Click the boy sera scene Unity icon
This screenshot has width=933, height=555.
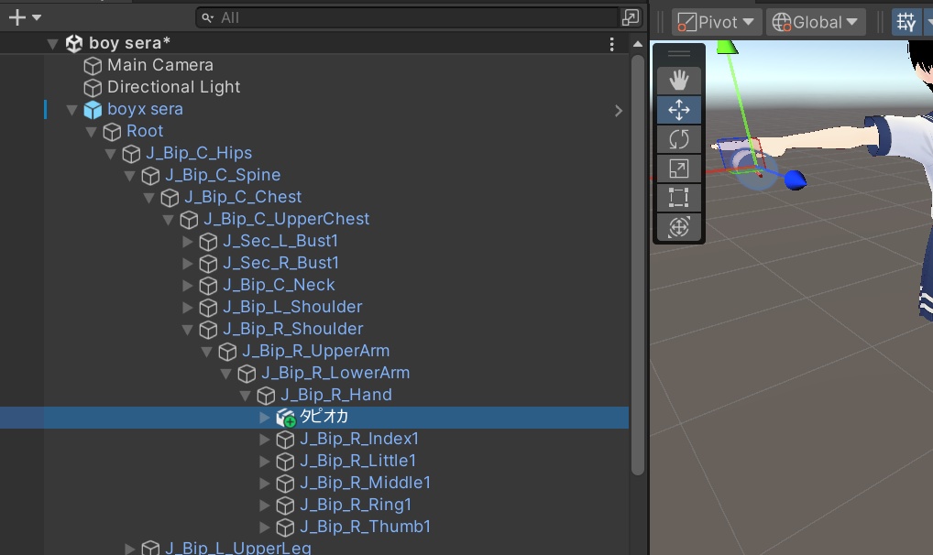pos(74,43)
